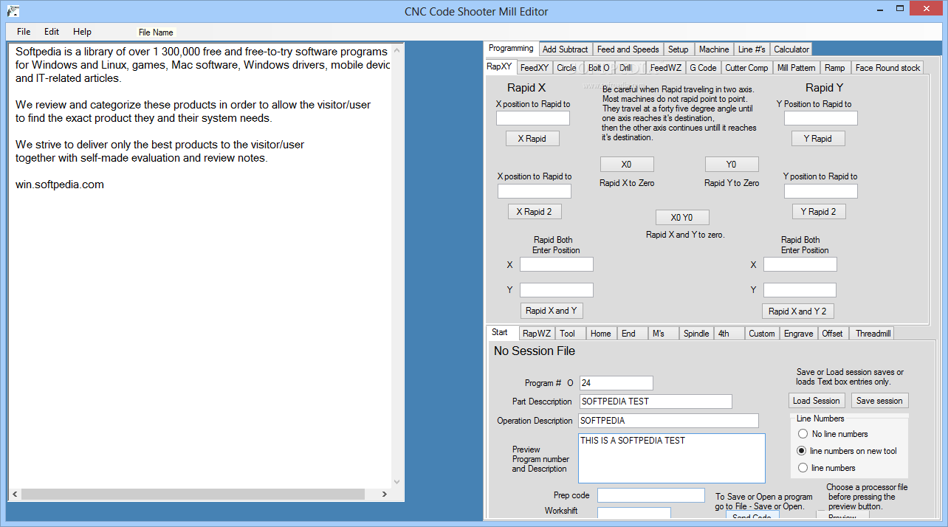The height and width of the screenshot is (527, 948).
Task: Select the plain line numbers option
Action: (x=803, y=468)
